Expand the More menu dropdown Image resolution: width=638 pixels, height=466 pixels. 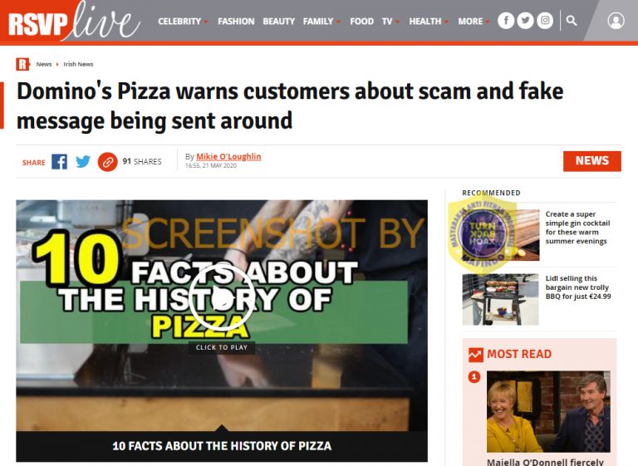474,21
